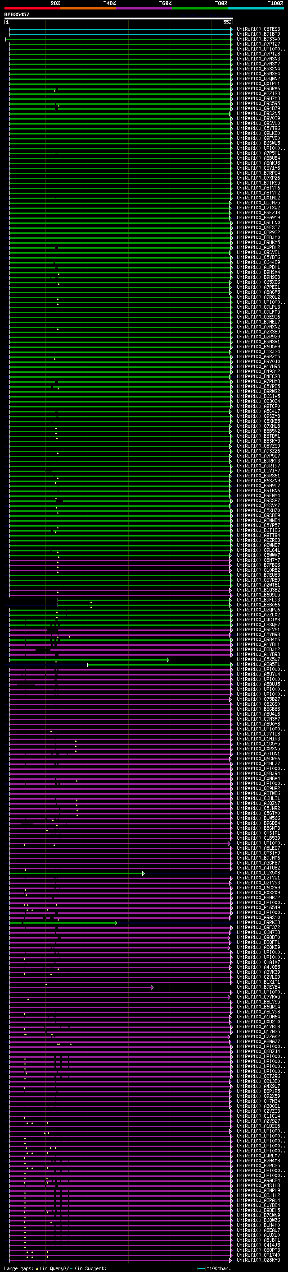The width and height of the screenshot is (288, 1272).
Task: Click the orange ~40% identity legend bar
Action: [88, 8]
